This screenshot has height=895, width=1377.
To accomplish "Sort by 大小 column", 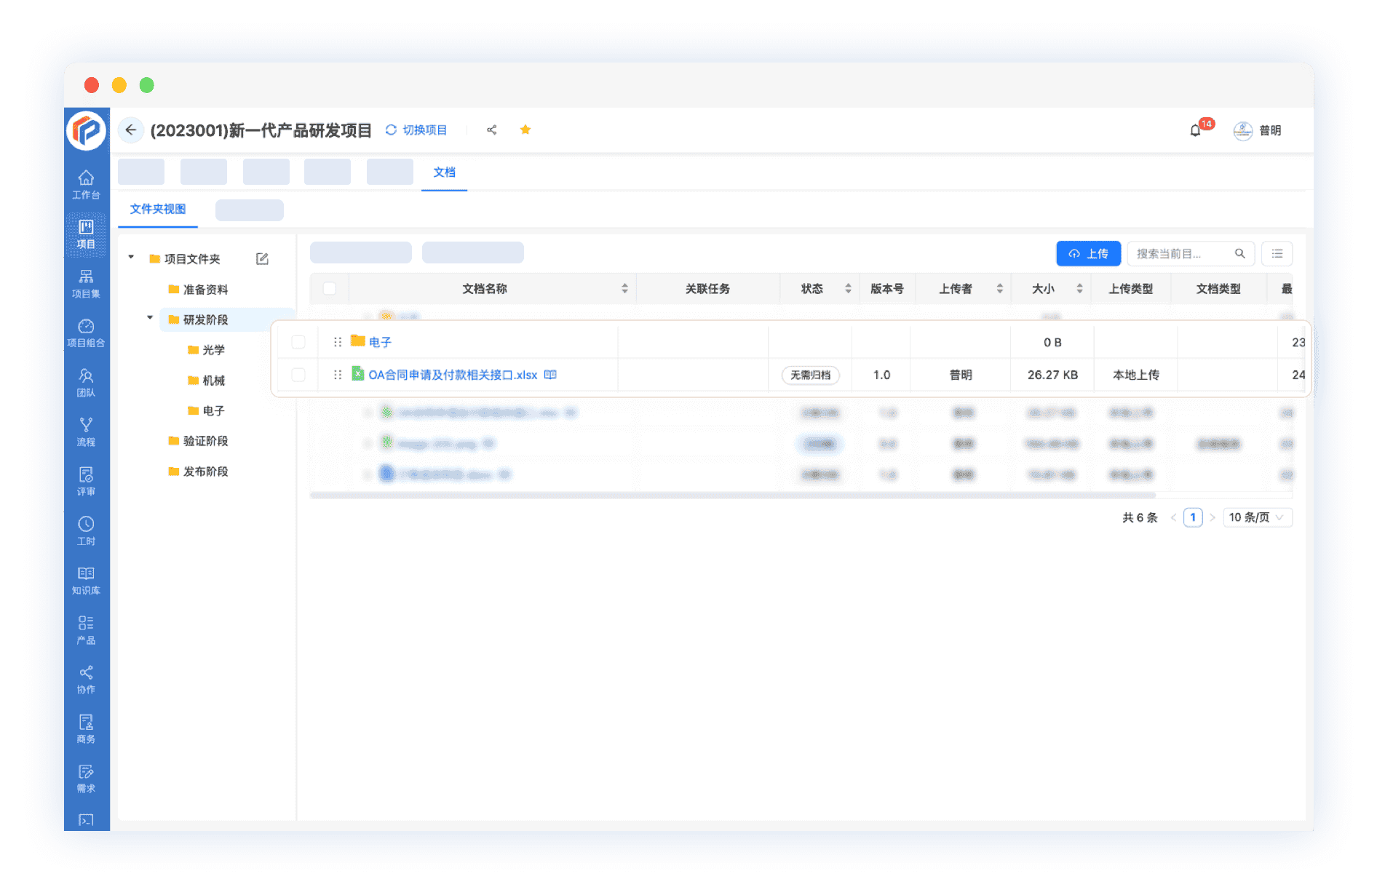I will point(1079,289).
